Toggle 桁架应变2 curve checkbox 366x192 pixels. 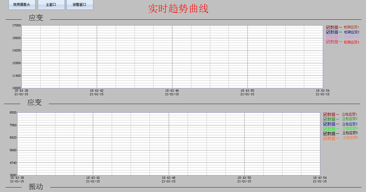[328, 32]
